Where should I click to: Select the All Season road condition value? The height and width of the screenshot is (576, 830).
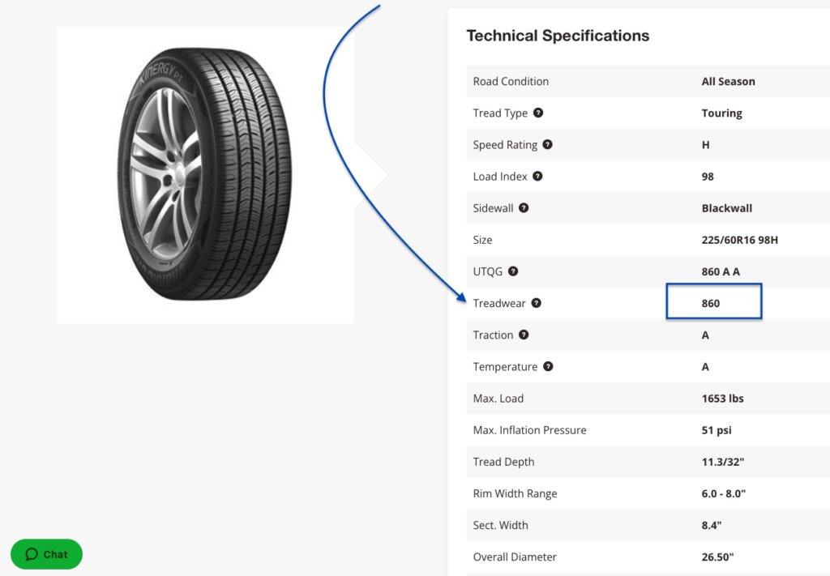728,81
